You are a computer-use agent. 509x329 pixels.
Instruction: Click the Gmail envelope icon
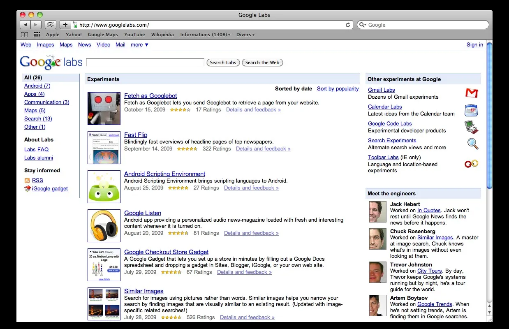[472, 93]
